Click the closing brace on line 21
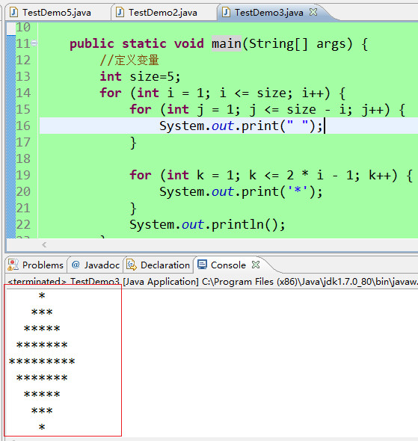Viewport: 418px width, 441px height. [x=133, y=209]
